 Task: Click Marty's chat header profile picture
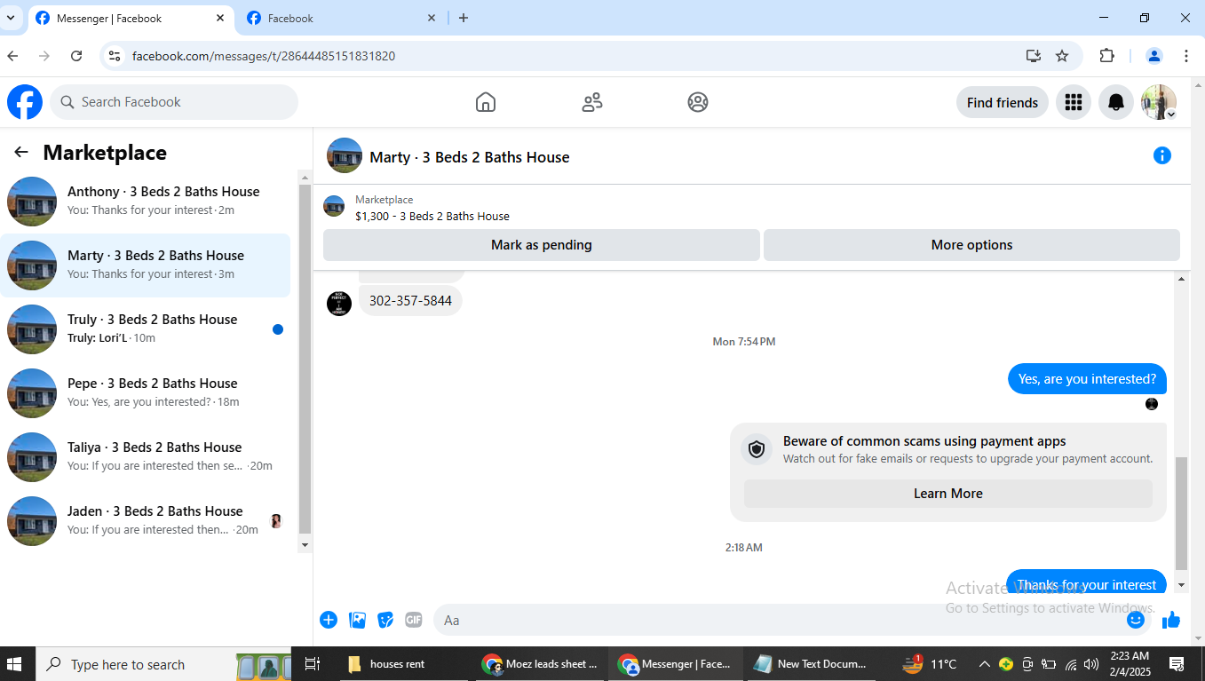[345, 155]
